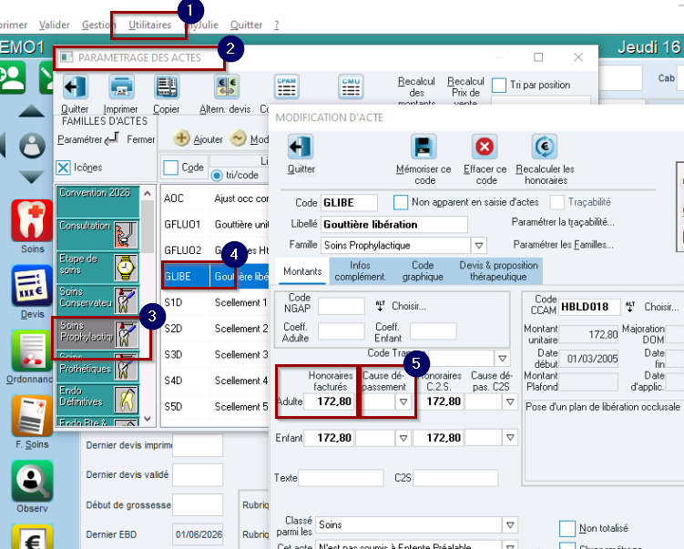
Task: Click the Imprimer printer icon in Parametrage window
Action: click(x=122, y=87)
